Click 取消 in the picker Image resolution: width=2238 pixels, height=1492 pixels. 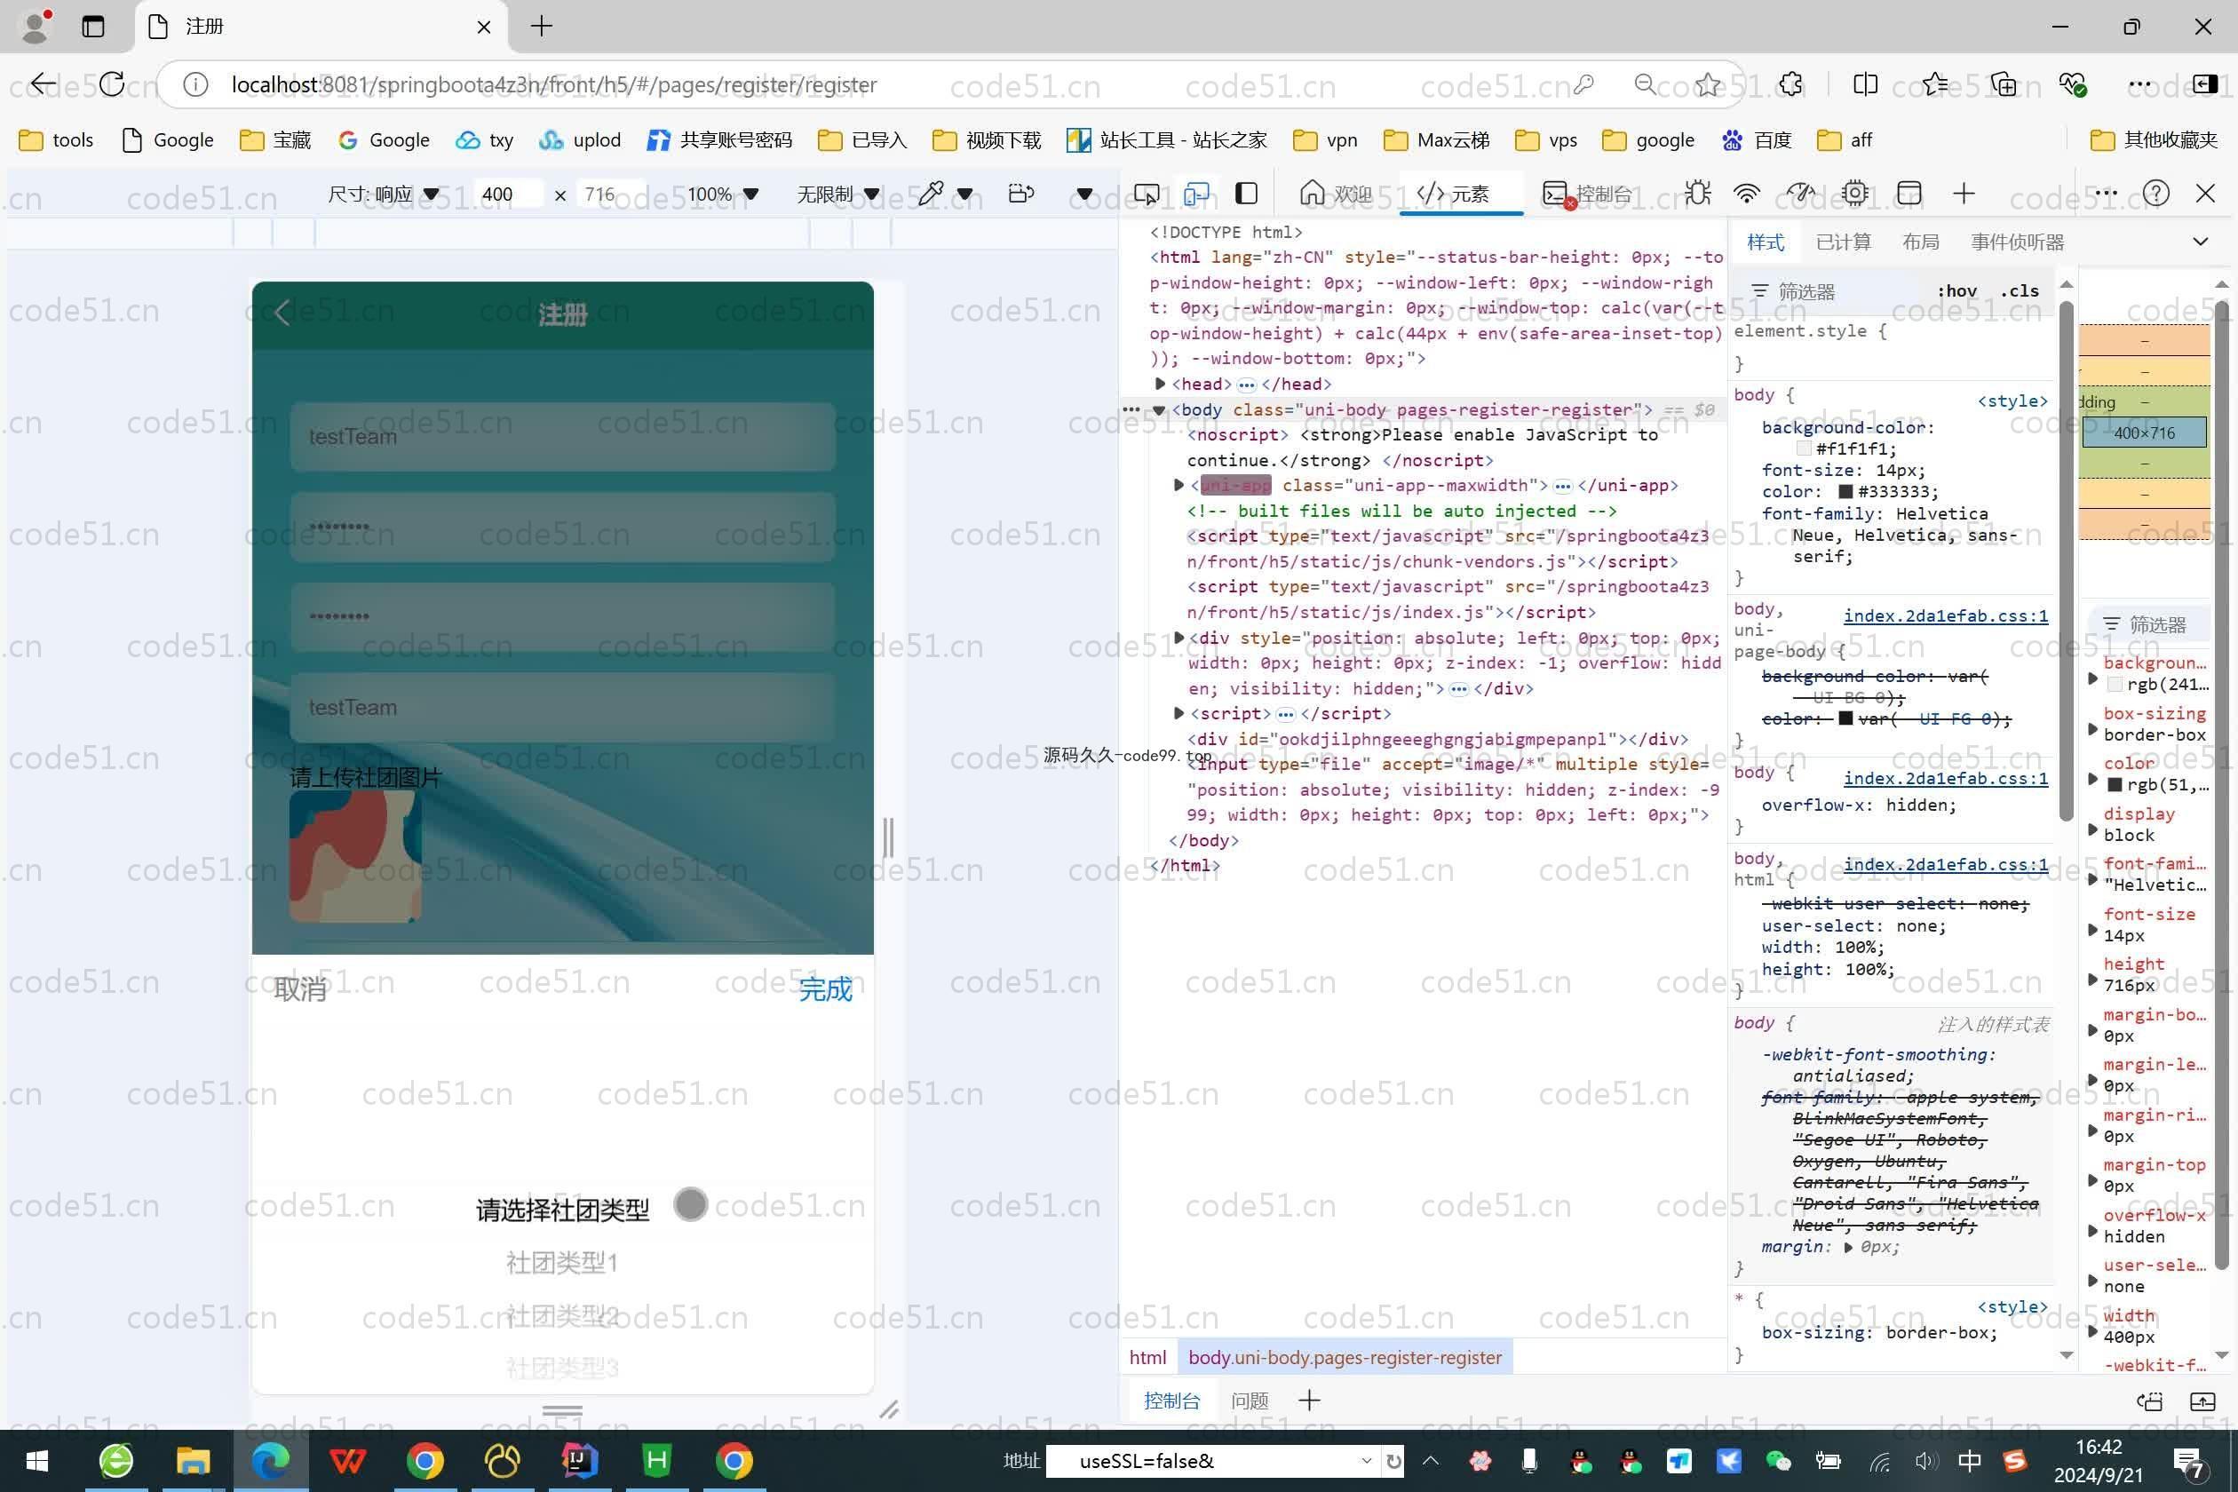tap(300, 989)
